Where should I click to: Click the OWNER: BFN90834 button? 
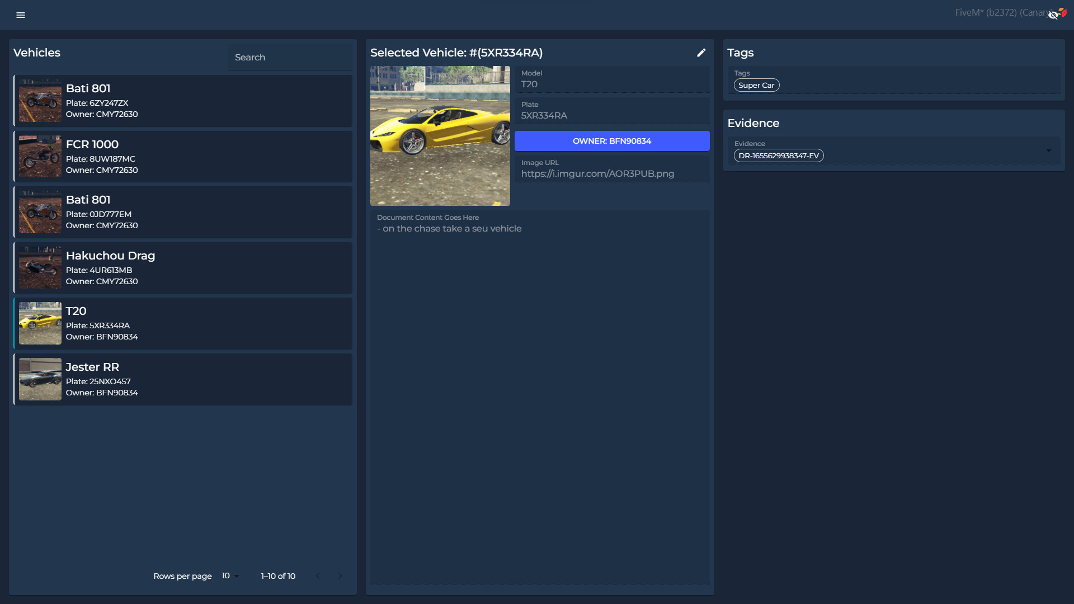[612, 141]
